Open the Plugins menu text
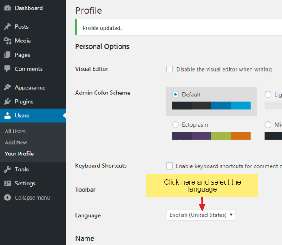282x245 pixels. [x=24, y=102]
